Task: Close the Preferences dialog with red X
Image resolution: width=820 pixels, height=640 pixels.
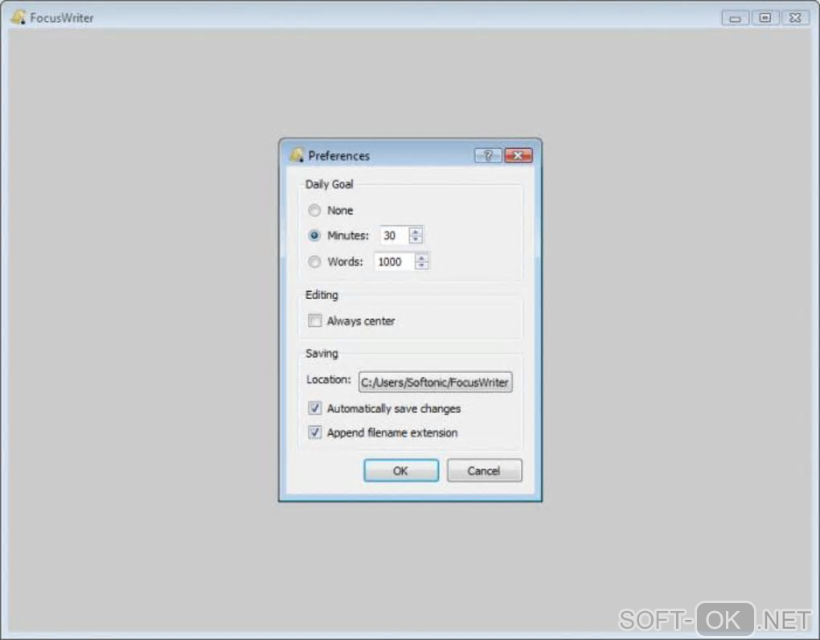Action: [519, 155]
